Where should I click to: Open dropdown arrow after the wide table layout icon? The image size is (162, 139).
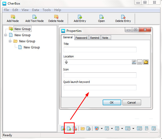click(x=133, y=129)
